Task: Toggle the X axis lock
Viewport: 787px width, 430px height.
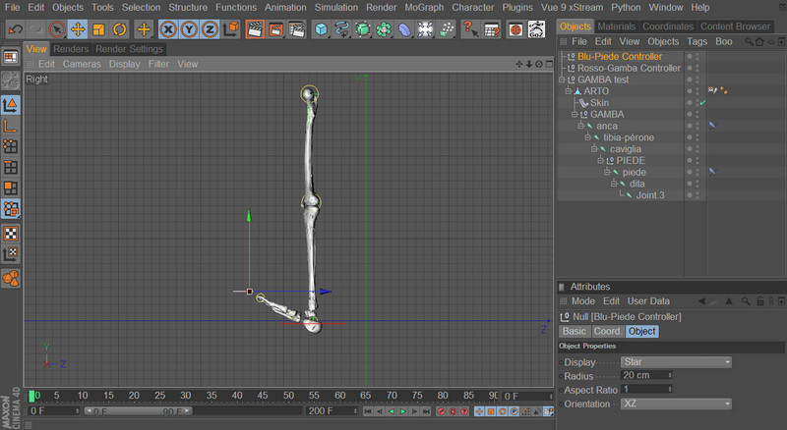Action: pyautogui.click(x=169, y=28)
